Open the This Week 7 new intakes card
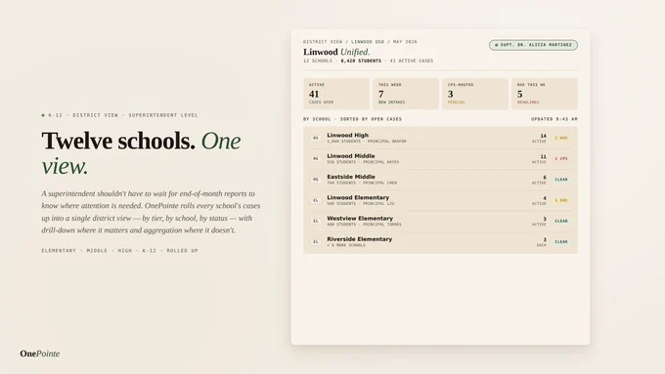The width and height of the screenshot is (665, 374). coord(406,94)
